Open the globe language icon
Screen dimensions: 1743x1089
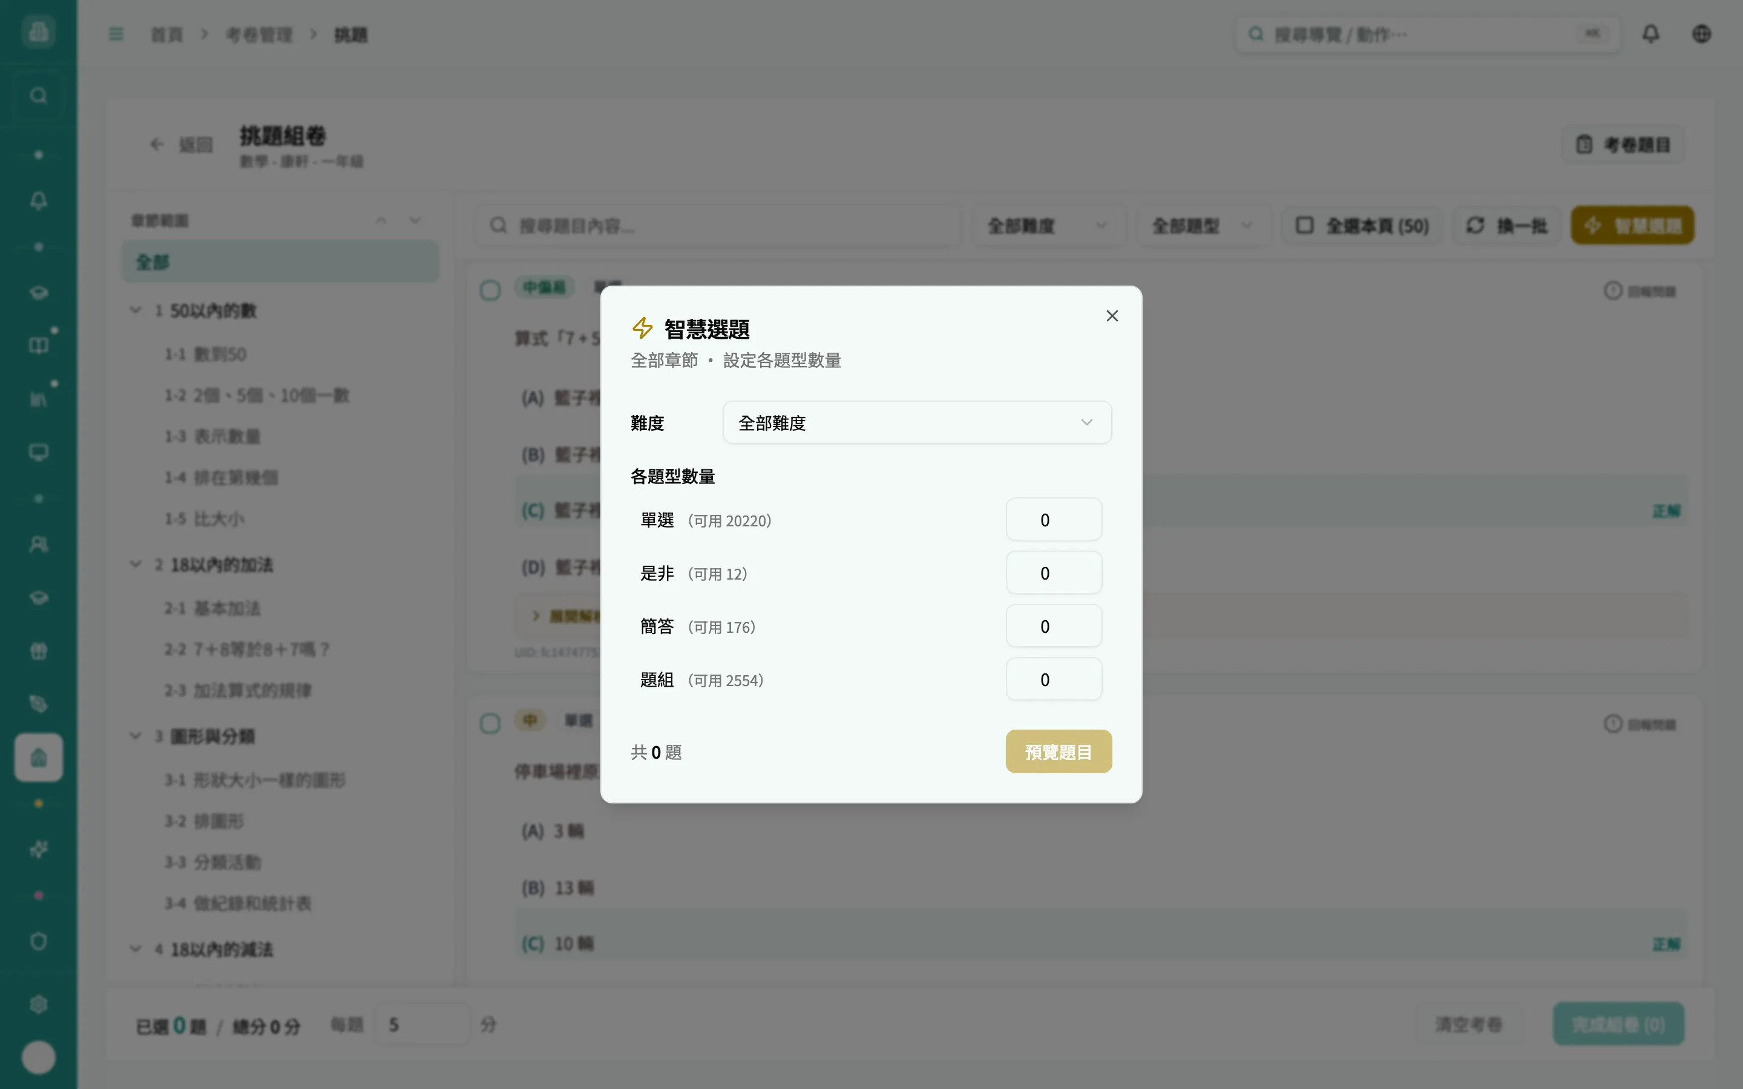tap(1701, 34)
